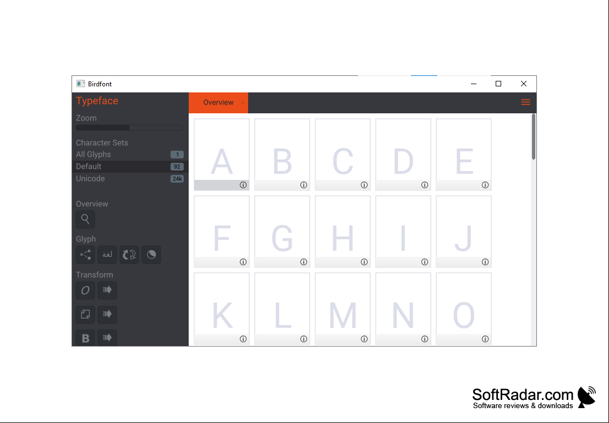Select the Default character set

tap(130, 166)
